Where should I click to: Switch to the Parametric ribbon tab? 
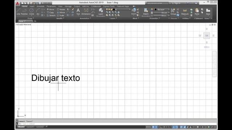(51, 6)
